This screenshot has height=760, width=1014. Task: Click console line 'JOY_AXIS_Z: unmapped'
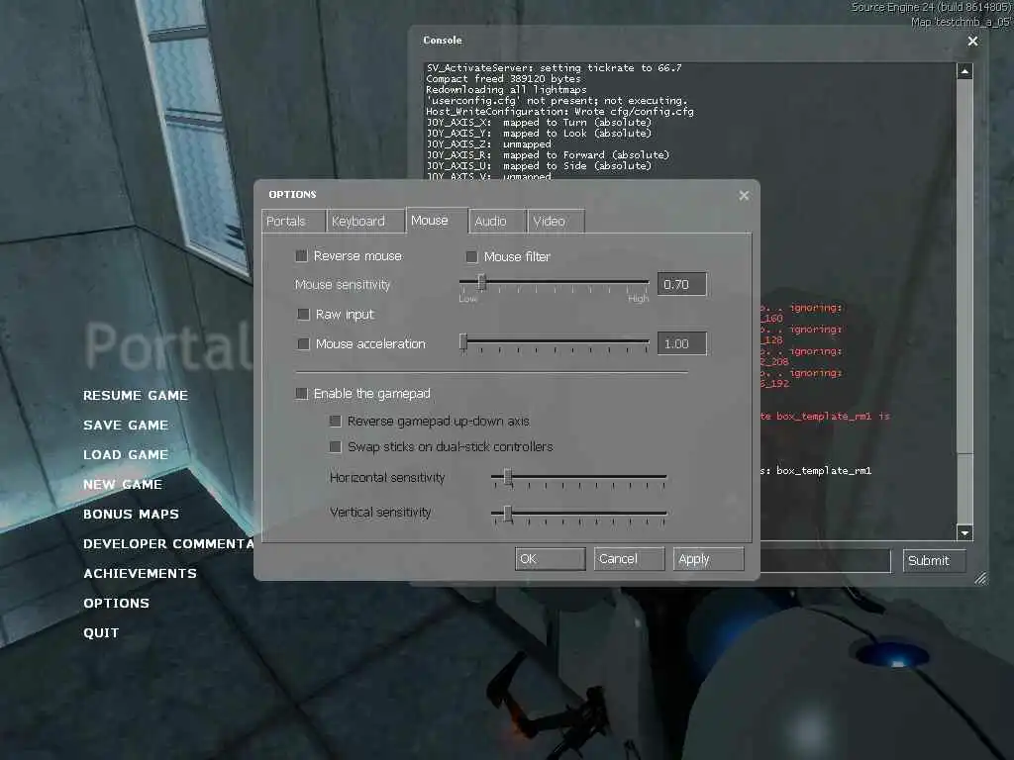click(489, 144)
